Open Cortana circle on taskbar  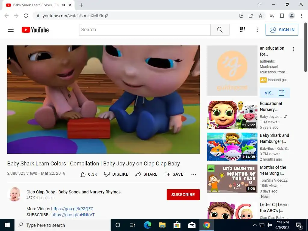coord(118,225)
